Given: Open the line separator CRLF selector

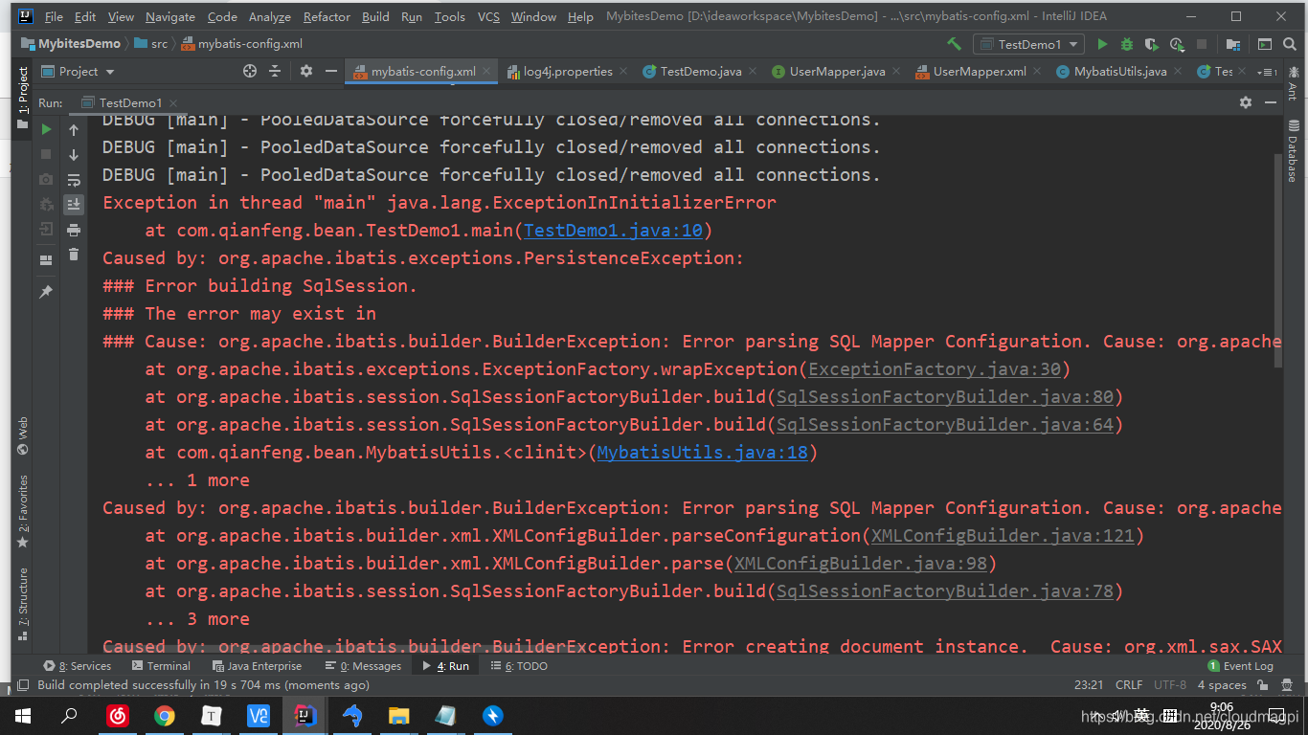Looking at the screenshot, I should [x=1129, y=684].
